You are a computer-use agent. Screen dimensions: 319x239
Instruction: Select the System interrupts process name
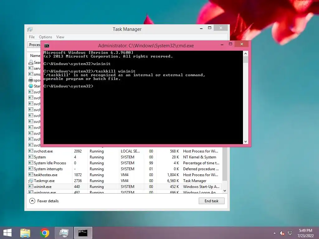(48, 169)
